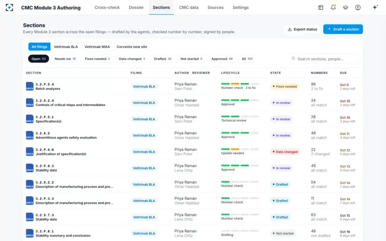
Task: Open section Batch analyses
Action: tap(48, 89)
